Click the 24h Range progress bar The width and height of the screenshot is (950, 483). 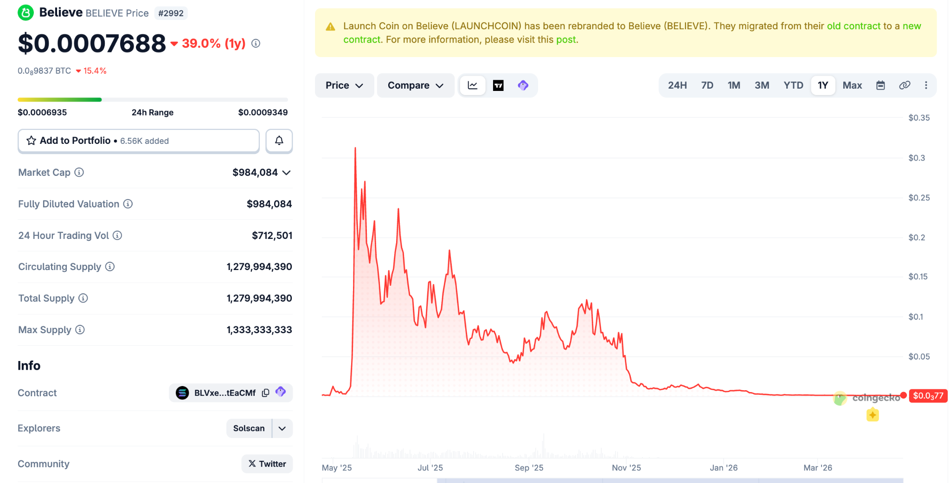(x=153, y=100)
